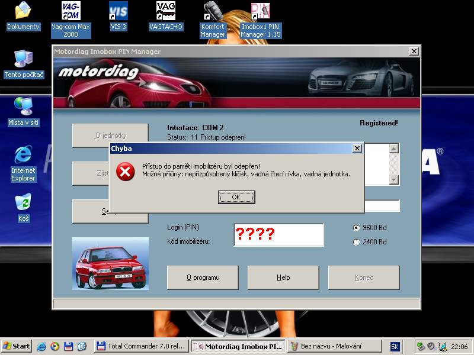The image size is (474, 355).
Task: Click the ID jednotky button
Action: [110, 135]
